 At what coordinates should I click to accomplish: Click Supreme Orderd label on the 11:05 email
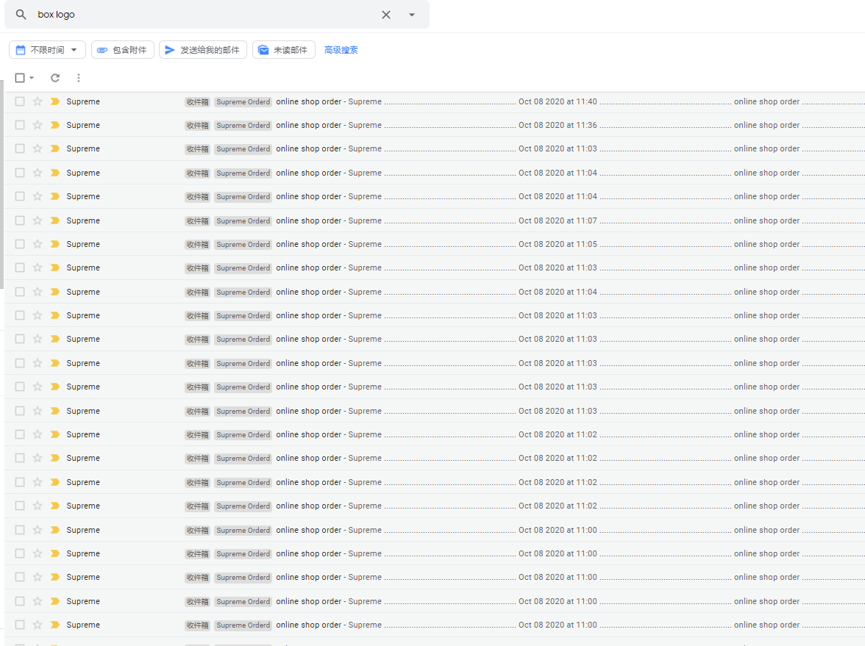pyautogui.click(x=243, y=245)
